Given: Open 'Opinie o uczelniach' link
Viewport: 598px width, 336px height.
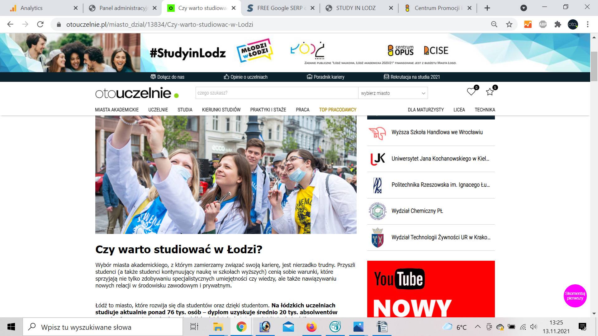Looking at the screenshot, I should click(246, 77).
